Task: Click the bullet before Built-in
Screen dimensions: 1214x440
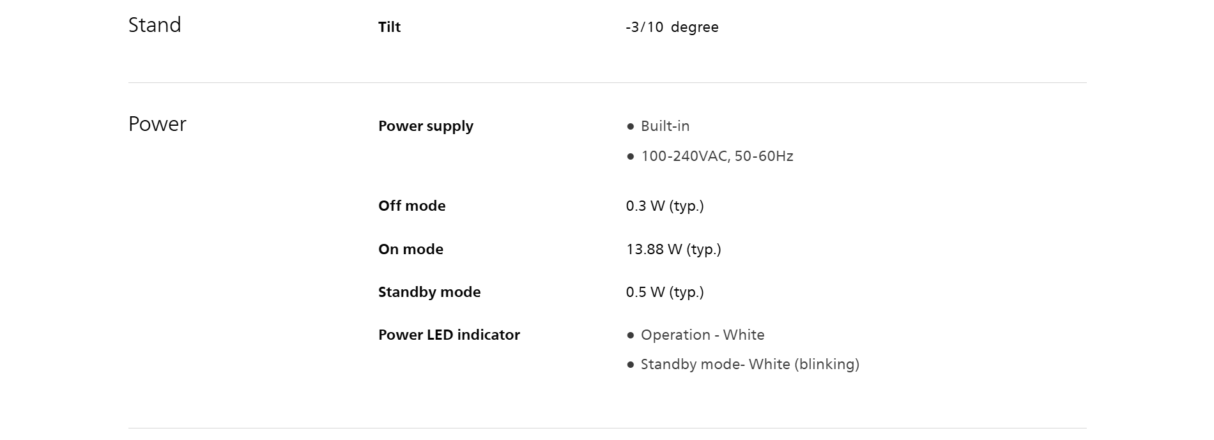Action: coord(631,126)
